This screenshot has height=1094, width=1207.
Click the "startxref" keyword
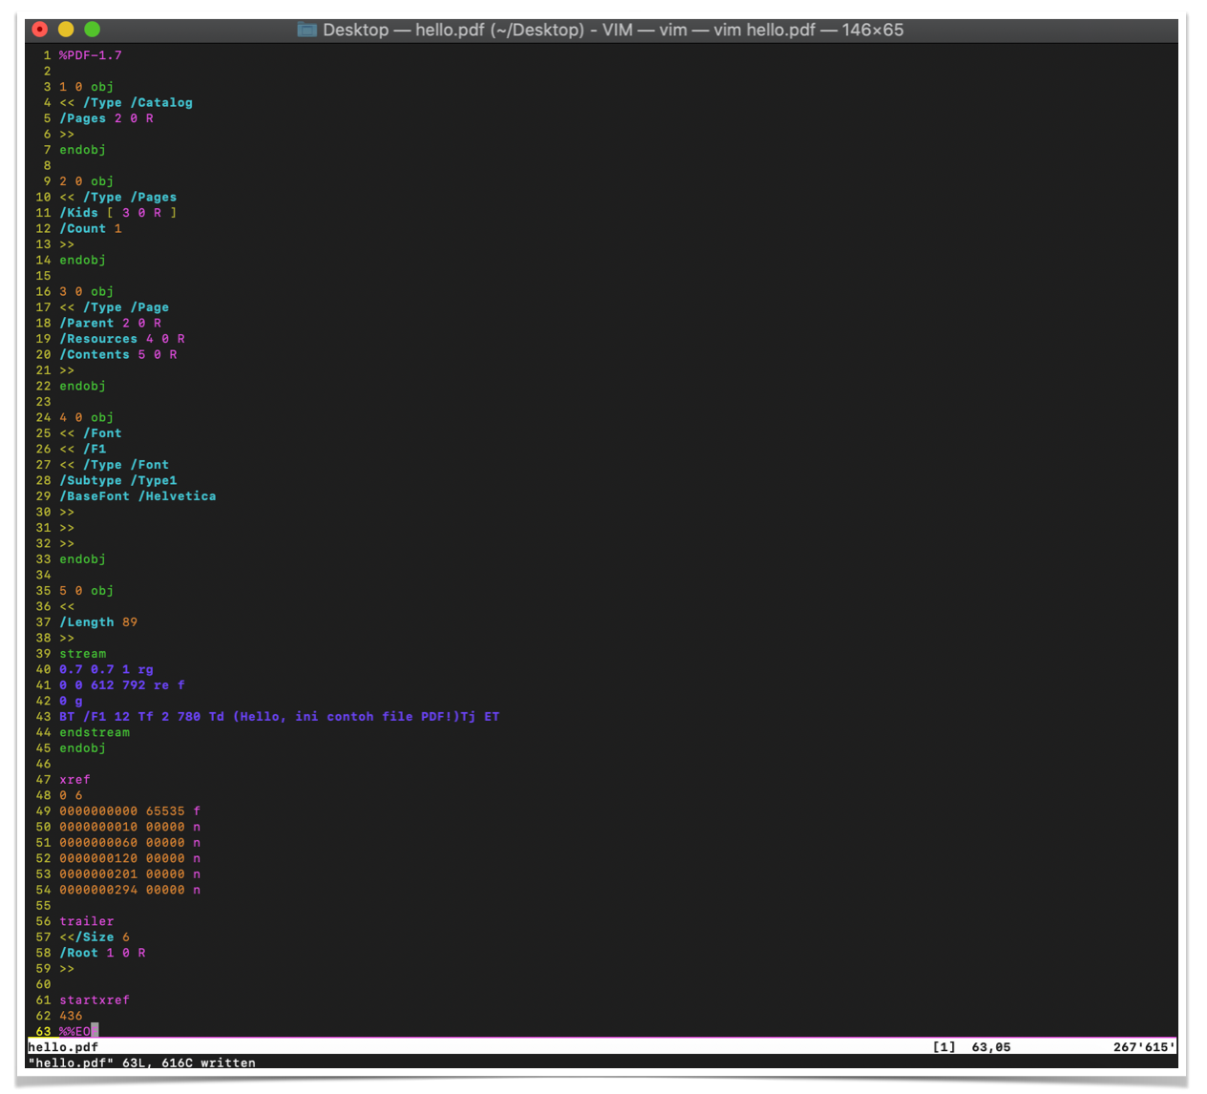coord(95,1000)
